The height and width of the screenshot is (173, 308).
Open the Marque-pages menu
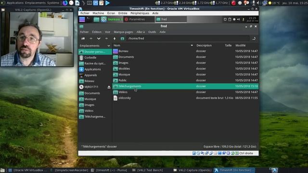(123, 32)
